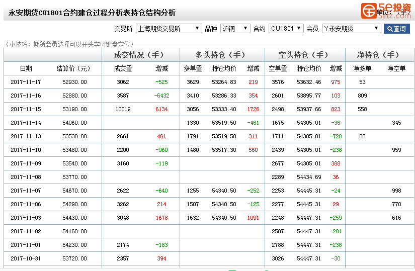
Task: Click the net long value 558
Action: 362,109
